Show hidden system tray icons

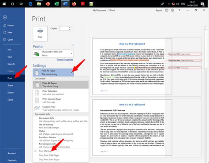point(169,4)
